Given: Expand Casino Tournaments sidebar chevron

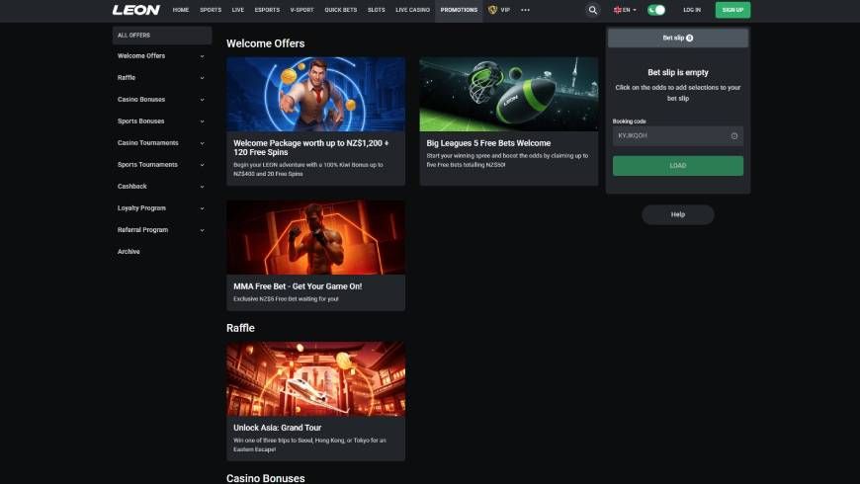Looking at the screenshot, I should pos(202,143).
